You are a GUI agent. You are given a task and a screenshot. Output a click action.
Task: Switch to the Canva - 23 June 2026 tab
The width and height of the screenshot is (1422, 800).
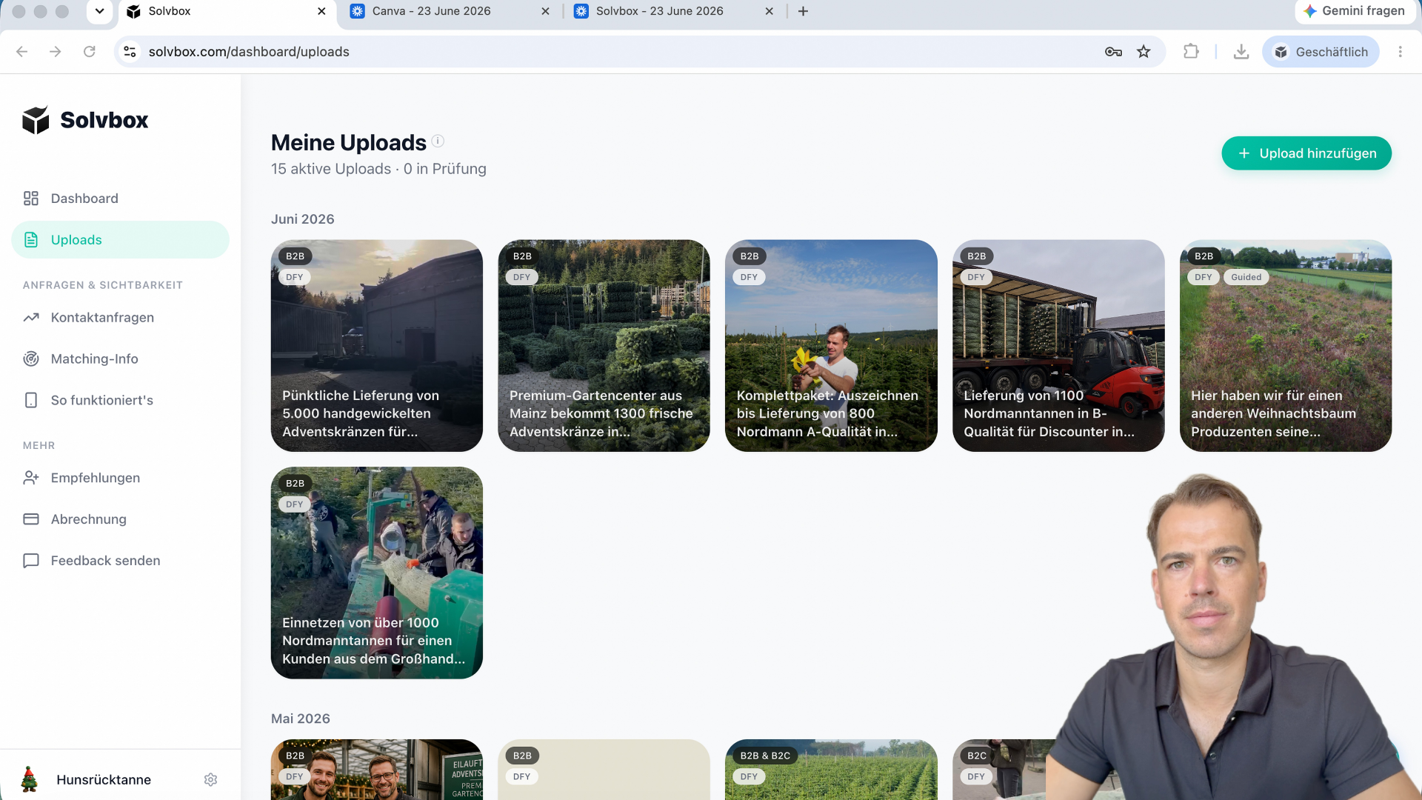(451, 11)
